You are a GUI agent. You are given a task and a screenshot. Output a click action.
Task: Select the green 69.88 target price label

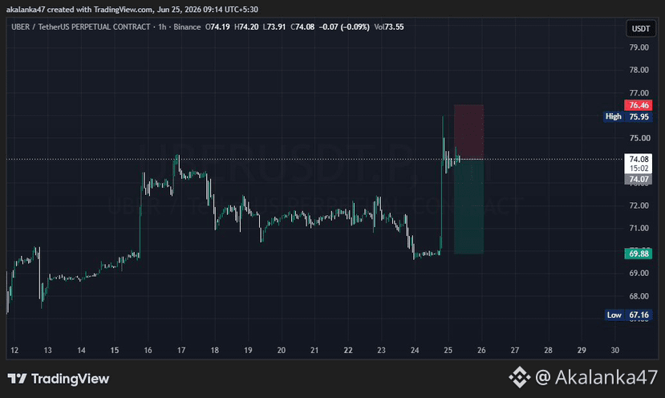639,254
